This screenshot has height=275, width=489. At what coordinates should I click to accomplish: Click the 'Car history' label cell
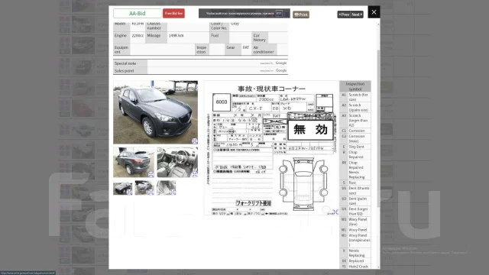pyautogui.click(x=260, y=37)
